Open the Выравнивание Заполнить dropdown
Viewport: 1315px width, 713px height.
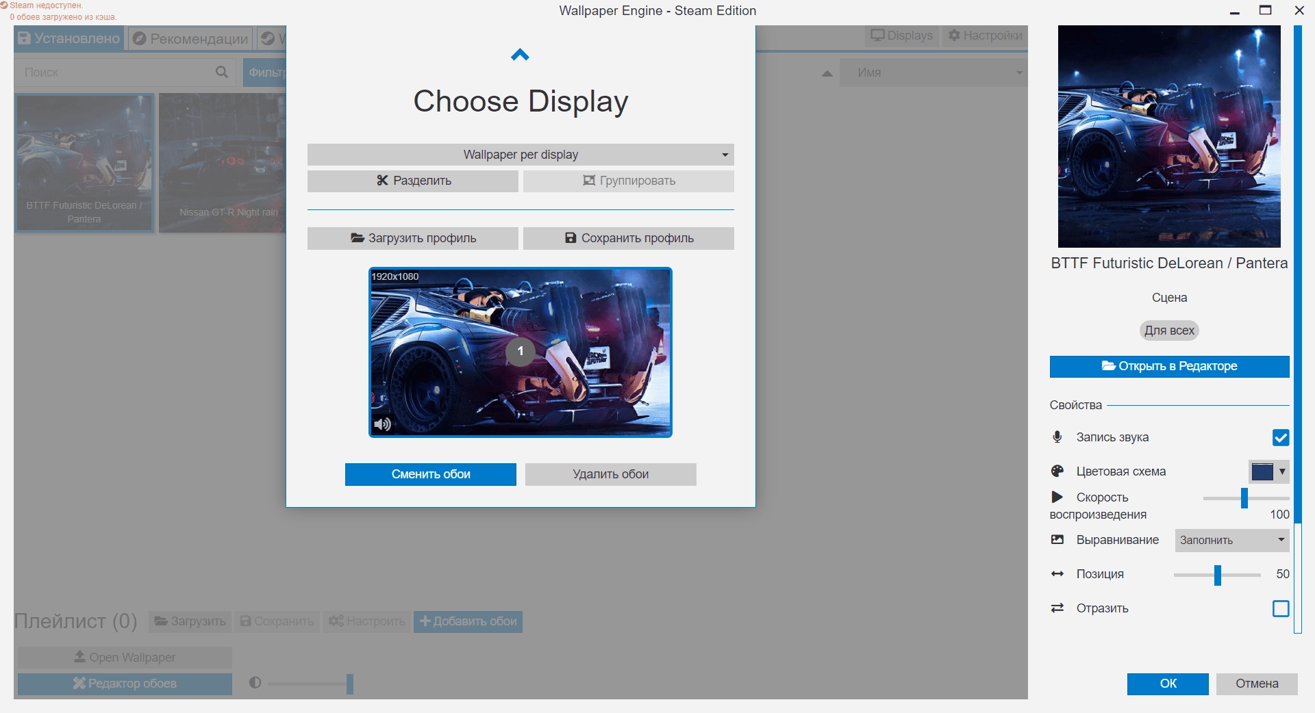click(1232, 540)
